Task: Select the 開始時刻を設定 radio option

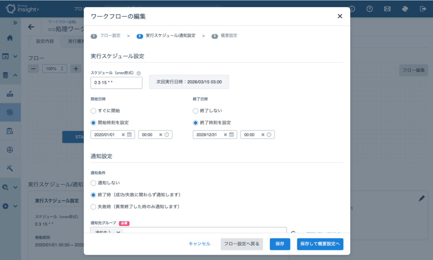Action: coord(93,123)
